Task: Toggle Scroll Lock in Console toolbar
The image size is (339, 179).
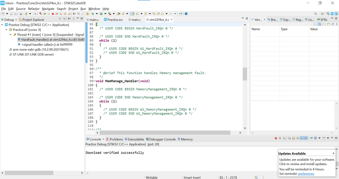Action: [294, 138]
